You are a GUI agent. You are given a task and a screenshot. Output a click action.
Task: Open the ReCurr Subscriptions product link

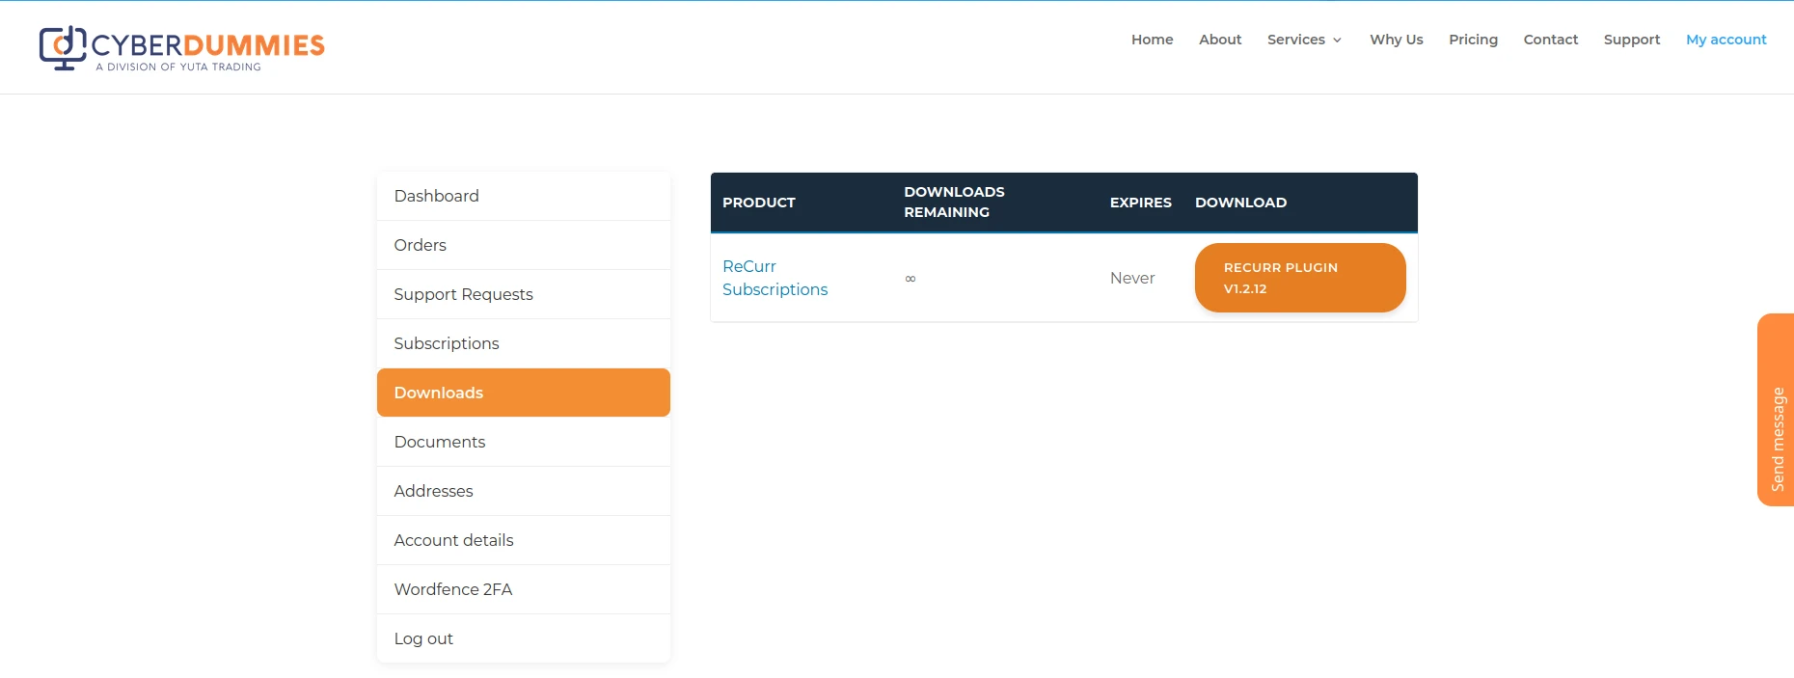[x=775, y=278]
